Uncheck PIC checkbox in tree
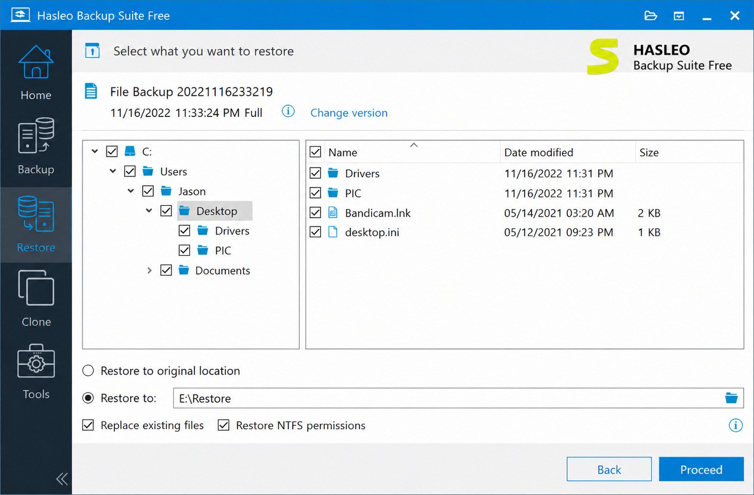The width and height of the screenshot is (754, 495). [x=184, y=250]
